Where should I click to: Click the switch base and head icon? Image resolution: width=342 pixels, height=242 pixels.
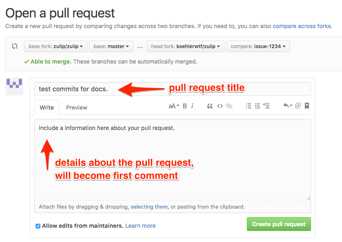[15, 46]
